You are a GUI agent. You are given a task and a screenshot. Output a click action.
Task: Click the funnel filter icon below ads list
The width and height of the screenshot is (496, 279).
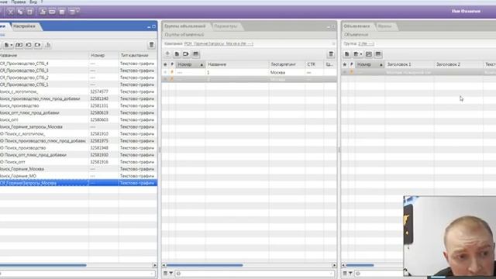click(x=350, y=274)
